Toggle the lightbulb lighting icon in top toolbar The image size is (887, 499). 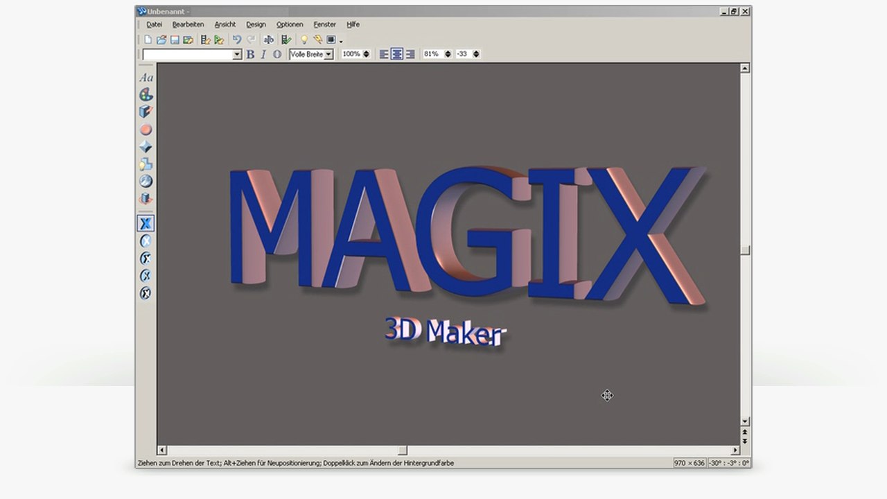304,40
